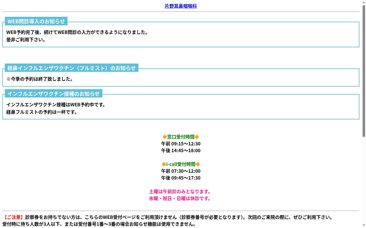The image size is (366, 228).
Task: Click text インフルエンザワクチン接種はWEB予約中です。
Action: (56, 105)
